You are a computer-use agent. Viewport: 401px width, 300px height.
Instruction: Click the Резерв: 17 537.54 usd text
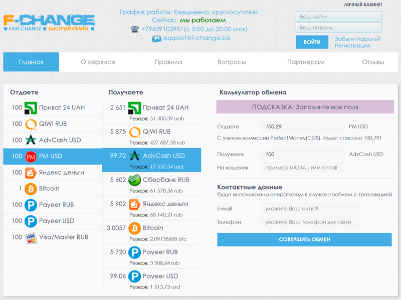[156, 167]
